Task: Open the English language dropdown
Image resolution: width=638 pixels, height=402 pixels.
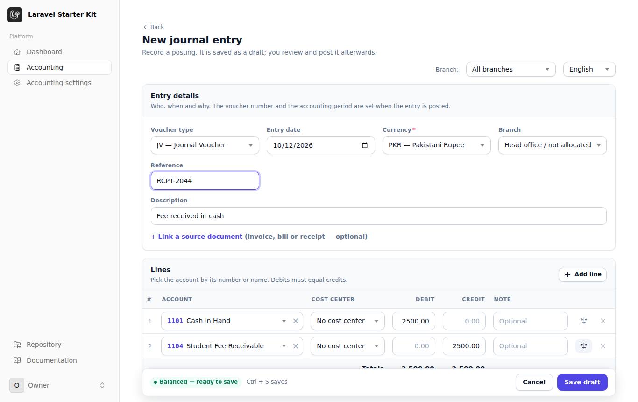Action: pos(589,69)
